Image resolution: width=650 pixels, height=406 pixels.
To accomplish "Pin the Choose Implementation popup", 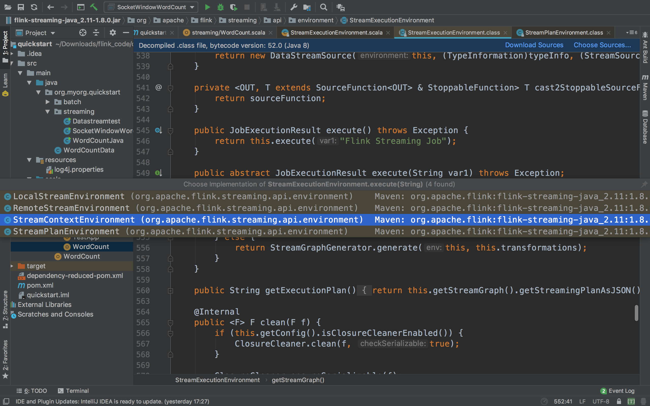I will [644, 184].
